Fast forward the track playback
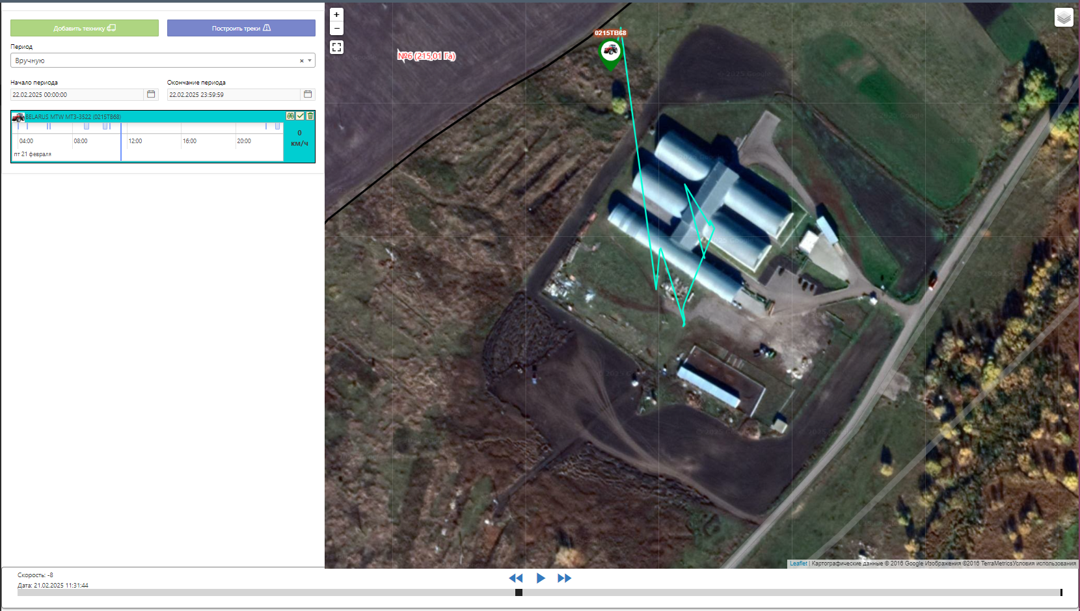Viewport: 1080px width, 611px height. pyautogui.click(x=564, y=578)
